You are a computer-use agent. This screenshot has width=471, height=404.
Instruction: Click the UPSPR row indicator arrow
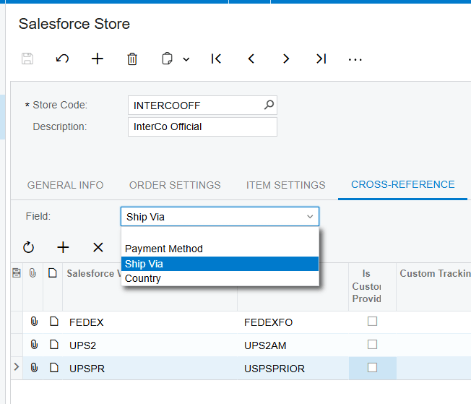(17, 366)
